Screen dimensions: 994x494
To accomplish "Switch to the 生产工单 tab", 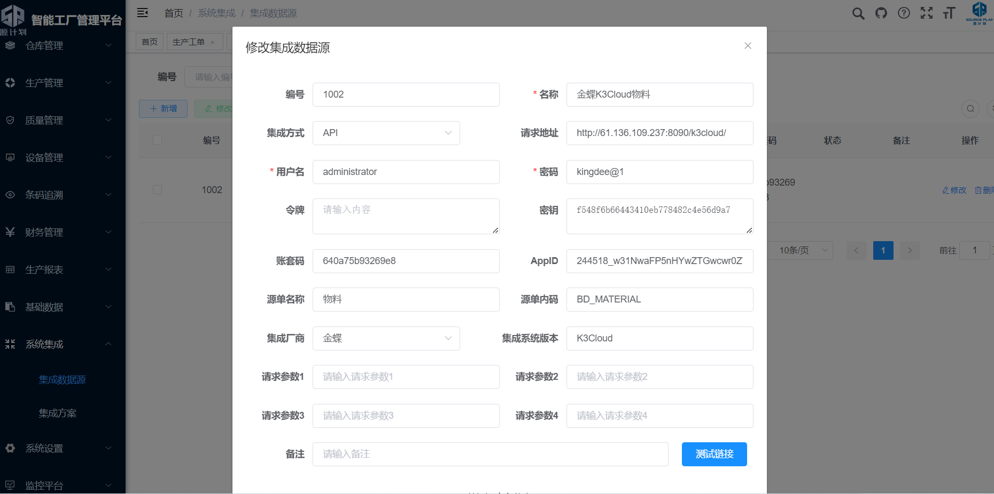I will (189, 42).
